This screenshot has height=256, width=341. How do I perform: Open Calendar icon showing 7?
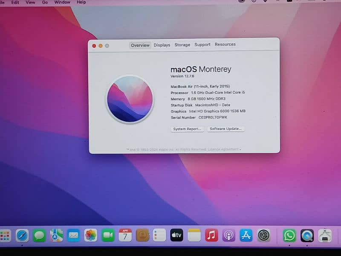pos(125,236)
